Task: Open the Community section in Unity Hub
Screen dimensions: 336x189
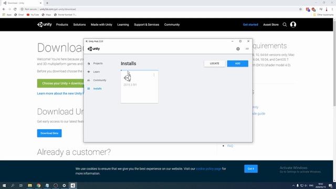Action: coord(100,80)
